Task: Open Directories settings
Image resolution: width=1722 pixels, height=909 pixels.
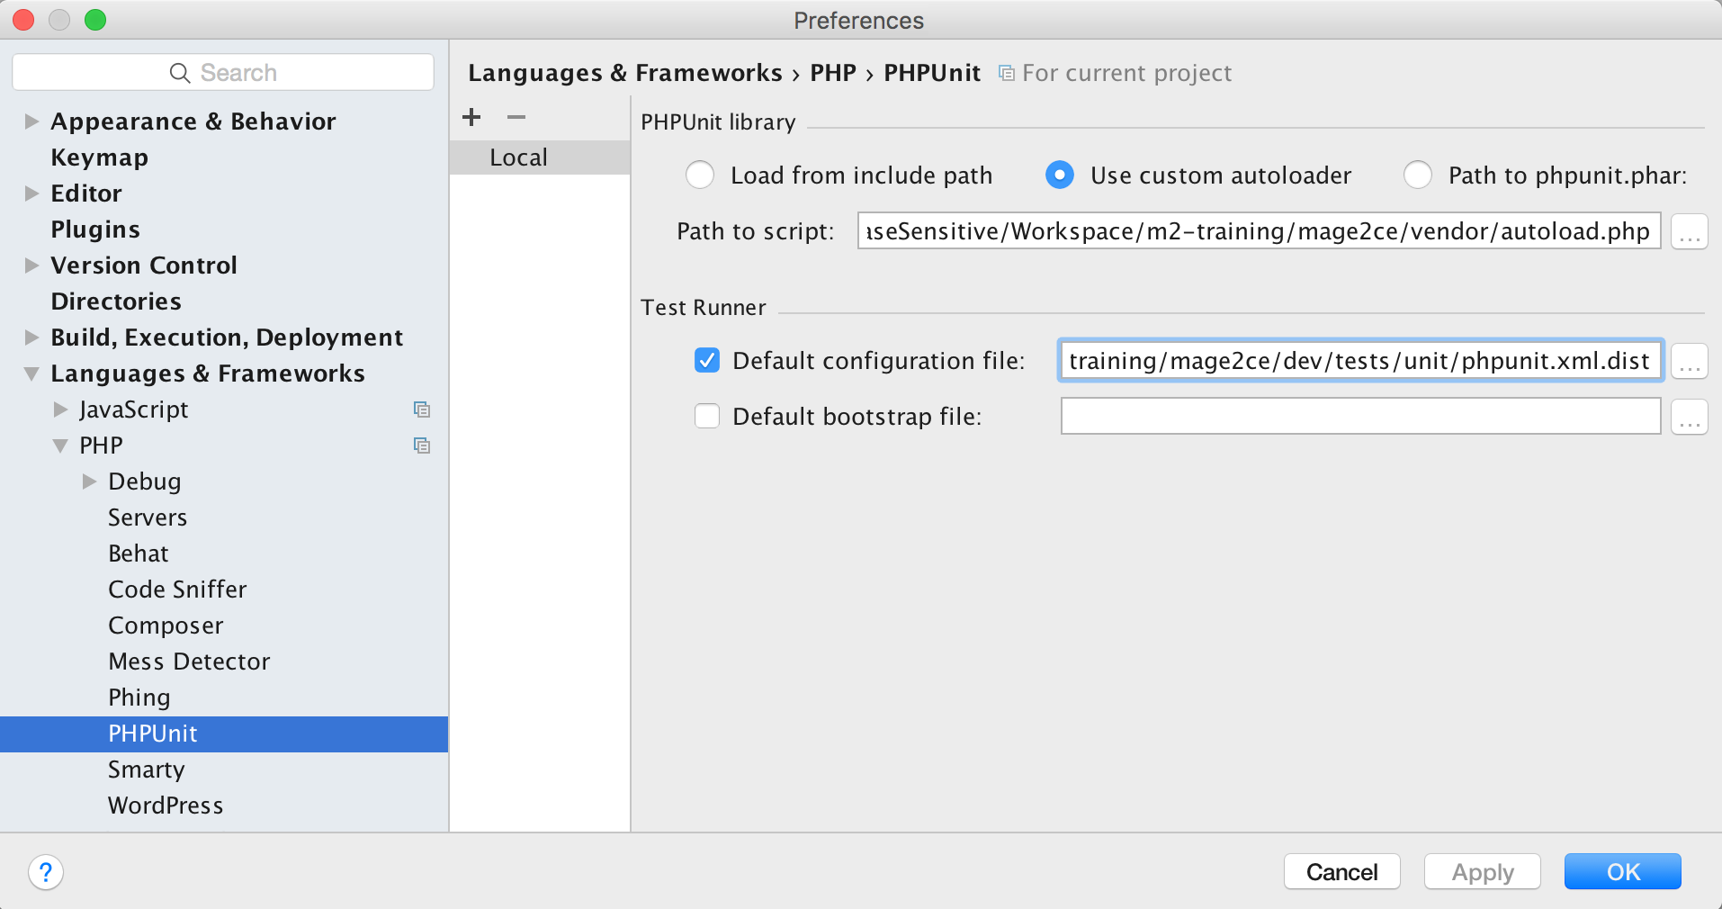Action: (116, 301)
